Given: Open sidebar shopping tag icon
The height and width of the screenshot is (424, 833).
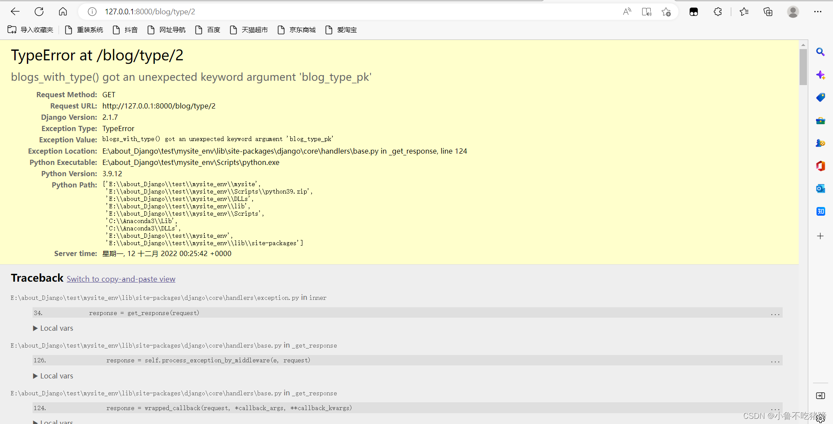Looking at the screenshot, I should tap(820, 98).
